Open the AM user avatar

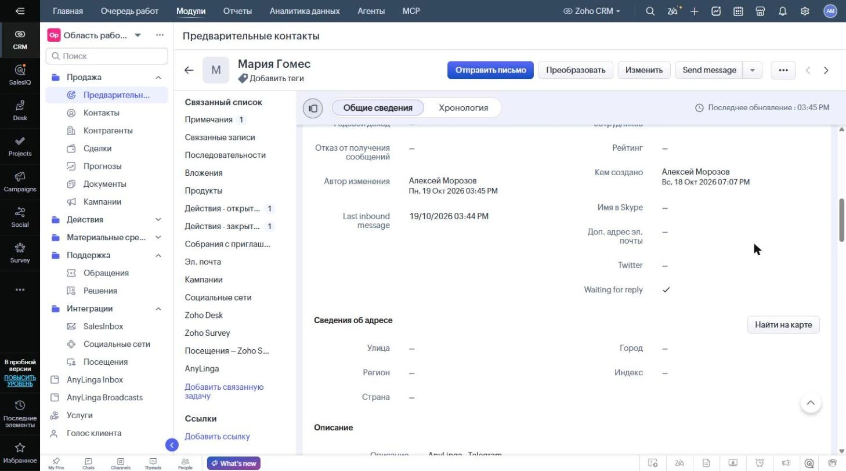pyautogui.click(x=830, y=11)
